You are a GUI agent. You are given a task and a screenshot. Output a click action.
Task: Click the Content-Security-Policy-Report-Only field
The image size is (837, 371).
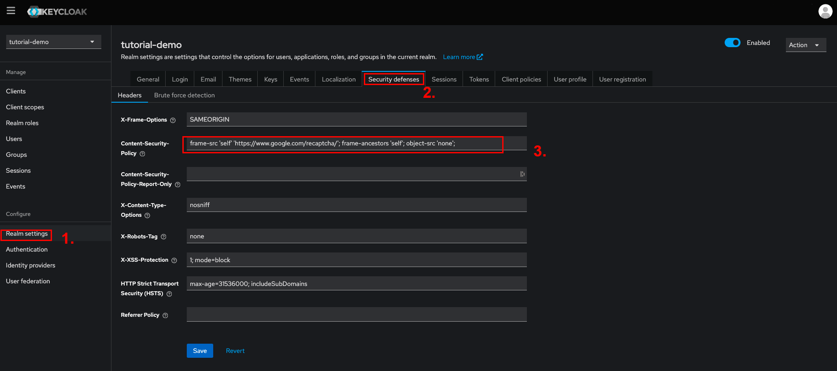click(357, 174)
